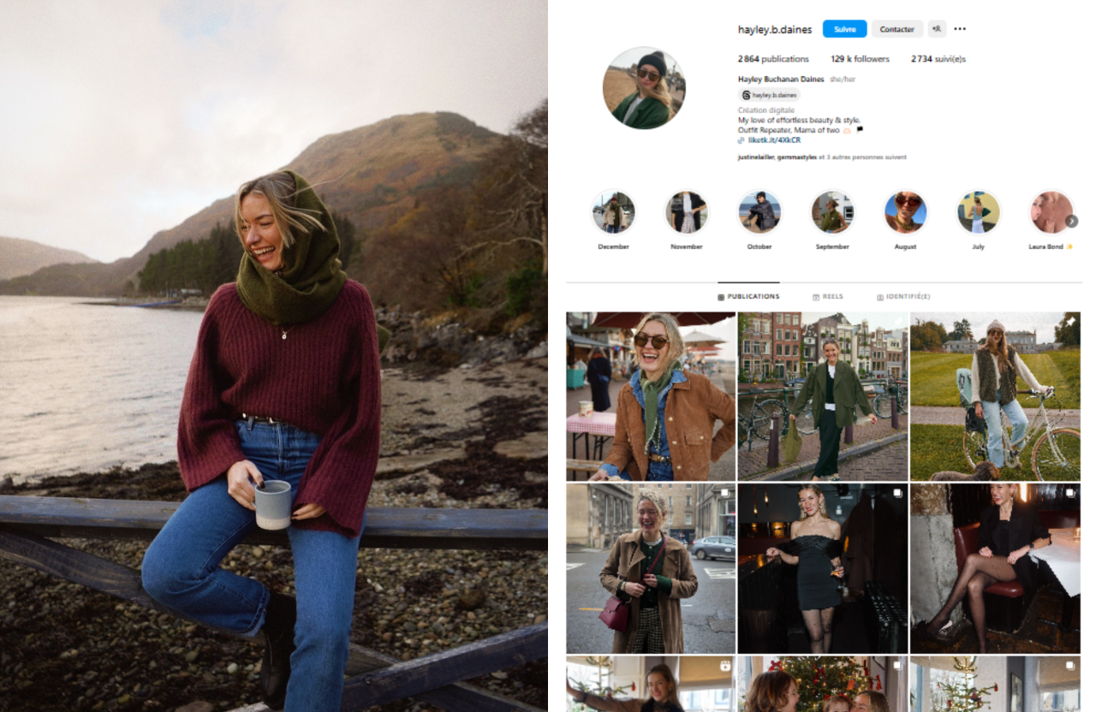Open the liketk.it/4XkCR bio link
The height and width of the screenshot is (712, 1096).
[x=774, y=140]
